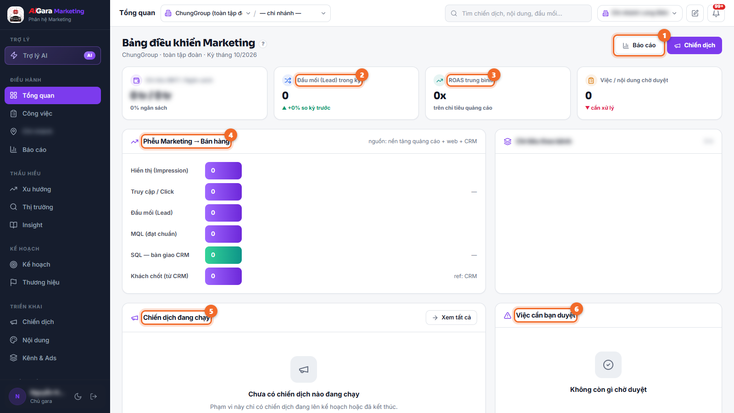Open Trợ lý AI assistant
This screenshot has width=734, height=413.
tap(53, 56)
